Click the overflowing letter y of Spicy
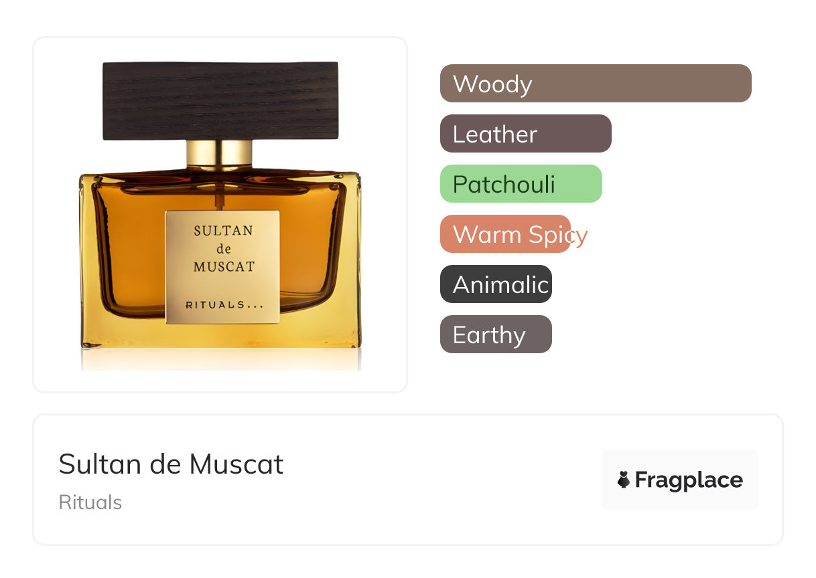816x578 pixels. click(x=580, y=236)
